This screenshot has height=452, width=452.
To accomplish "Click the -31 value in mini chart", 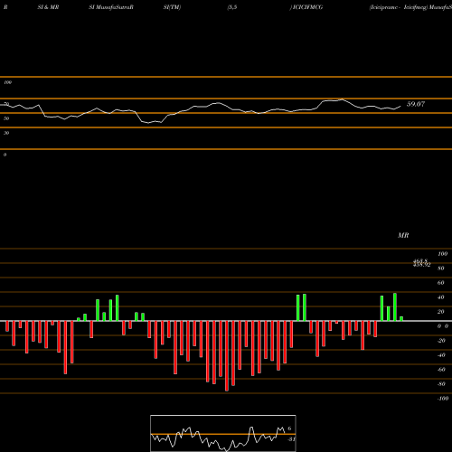I will point(291,439).
